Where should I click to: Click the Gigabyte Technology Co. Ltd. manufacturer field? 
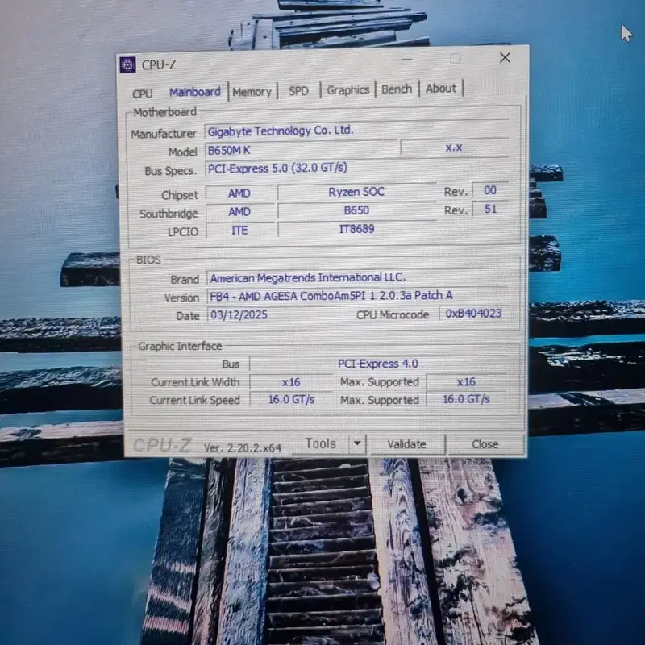(x=356, y=131)
